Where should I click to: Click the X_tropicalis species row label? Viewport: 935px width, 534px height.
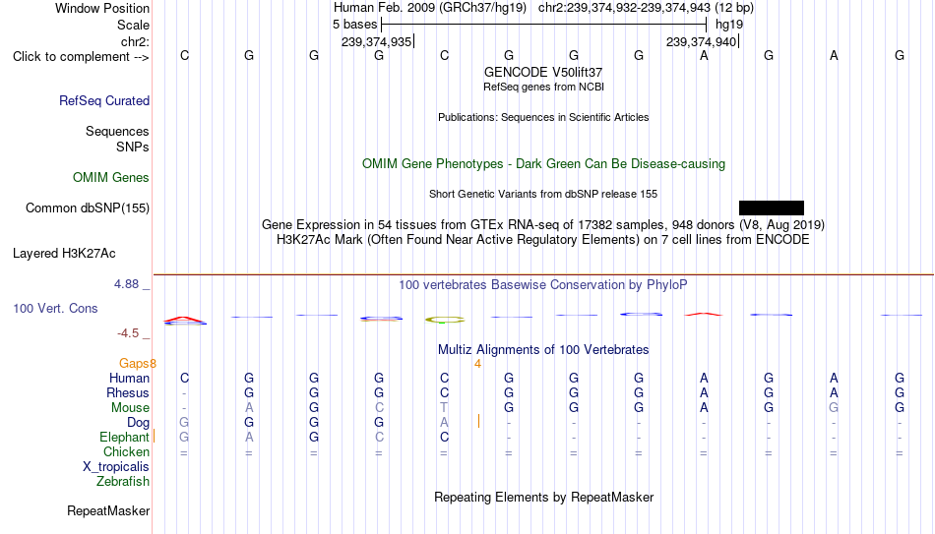pos(116,467)
